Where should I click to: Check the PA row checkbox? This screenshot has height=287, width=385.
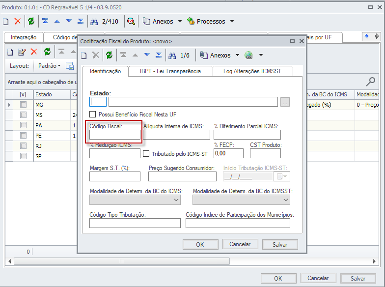(23, 125)
